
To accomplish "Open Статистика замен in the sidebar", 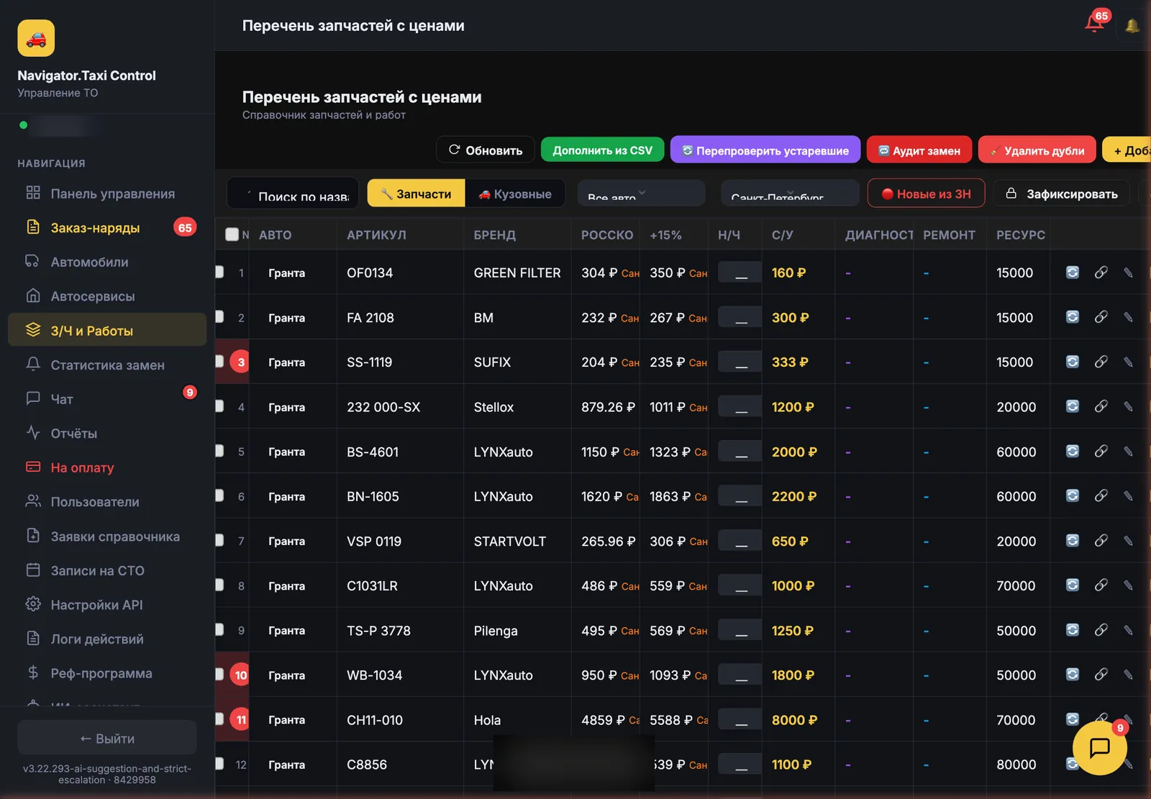I will tap(107, 365).
